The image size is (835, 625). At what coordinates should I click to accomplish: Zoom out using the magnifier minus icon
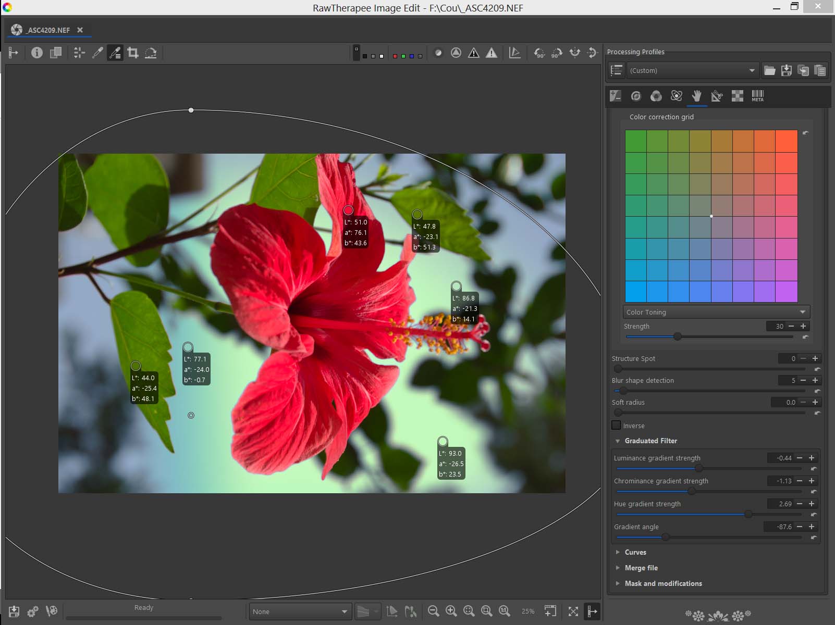pyautogui.click(x=433, y=611)
